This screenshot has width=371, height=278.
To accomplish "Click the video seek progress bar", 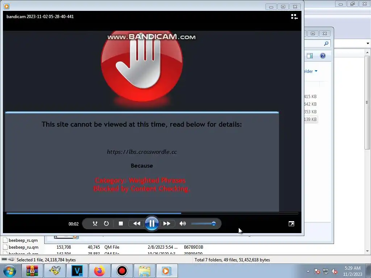I will pyautogui.click(x=152, y=213).
